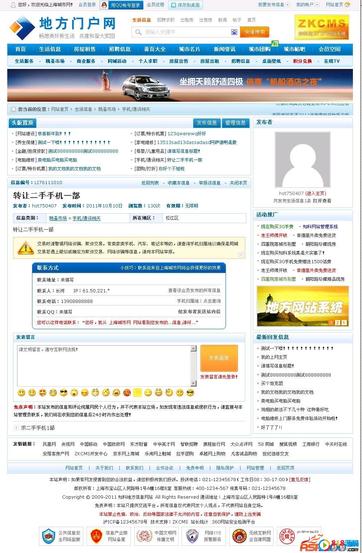The image size is (362, 553).
Task: Click the 地方网站系统 promo image
Action: [303, 306]
